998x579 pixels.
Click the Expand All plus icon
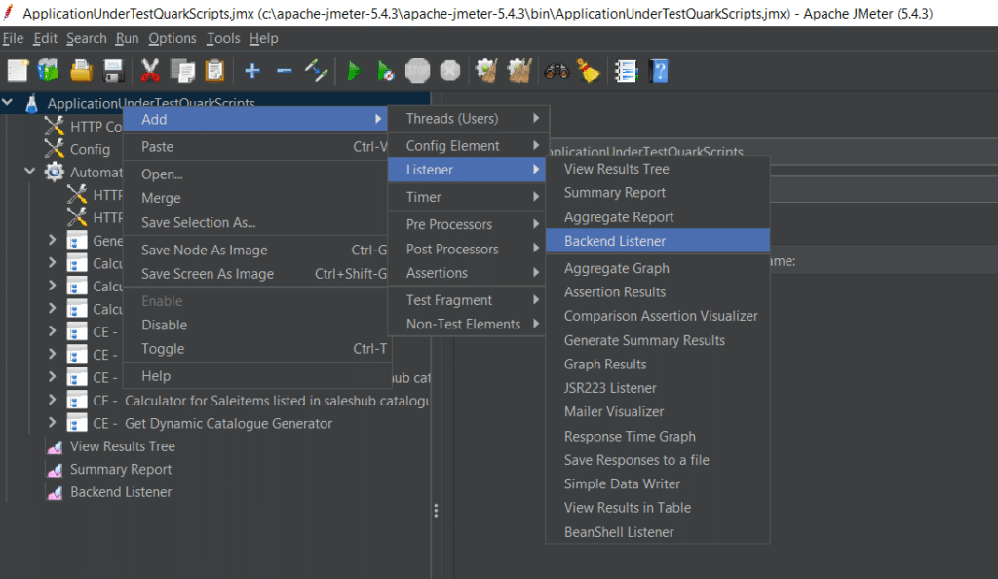click(252, 70)
